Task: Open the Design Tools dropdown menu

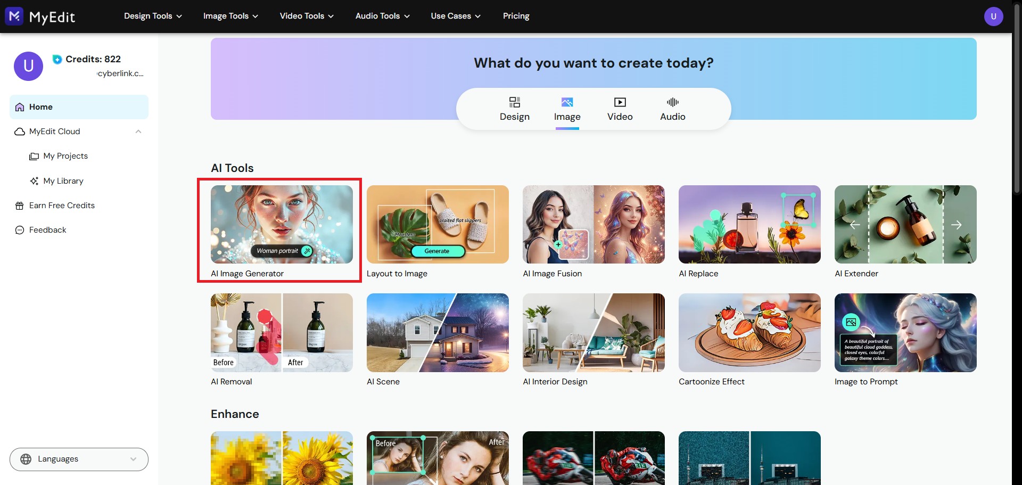Action: click(153, 16)
